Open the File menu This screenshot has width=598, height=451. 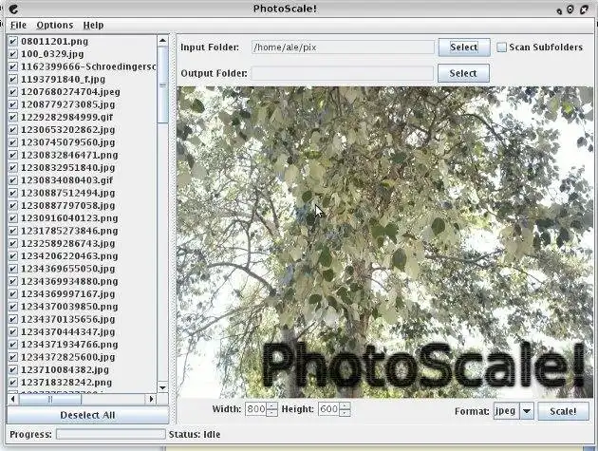coord(18,26)
